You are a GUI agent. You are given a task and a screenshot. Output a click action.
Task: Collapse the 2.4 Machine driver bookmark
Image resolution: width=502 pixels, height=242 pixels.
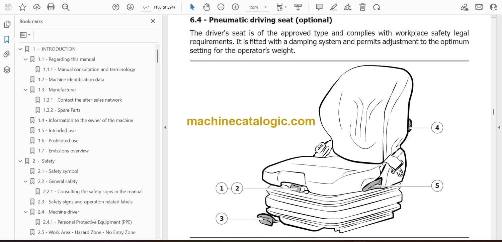coord(26,212)
